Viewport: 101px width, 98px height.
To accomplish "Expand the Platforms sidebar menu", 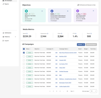I will pyautogui.click(x=9, y=37).
